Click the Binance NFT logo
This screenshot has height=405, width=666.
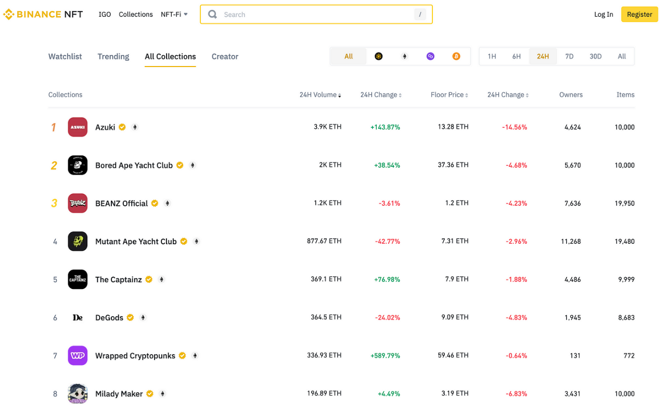coord(43,14)
